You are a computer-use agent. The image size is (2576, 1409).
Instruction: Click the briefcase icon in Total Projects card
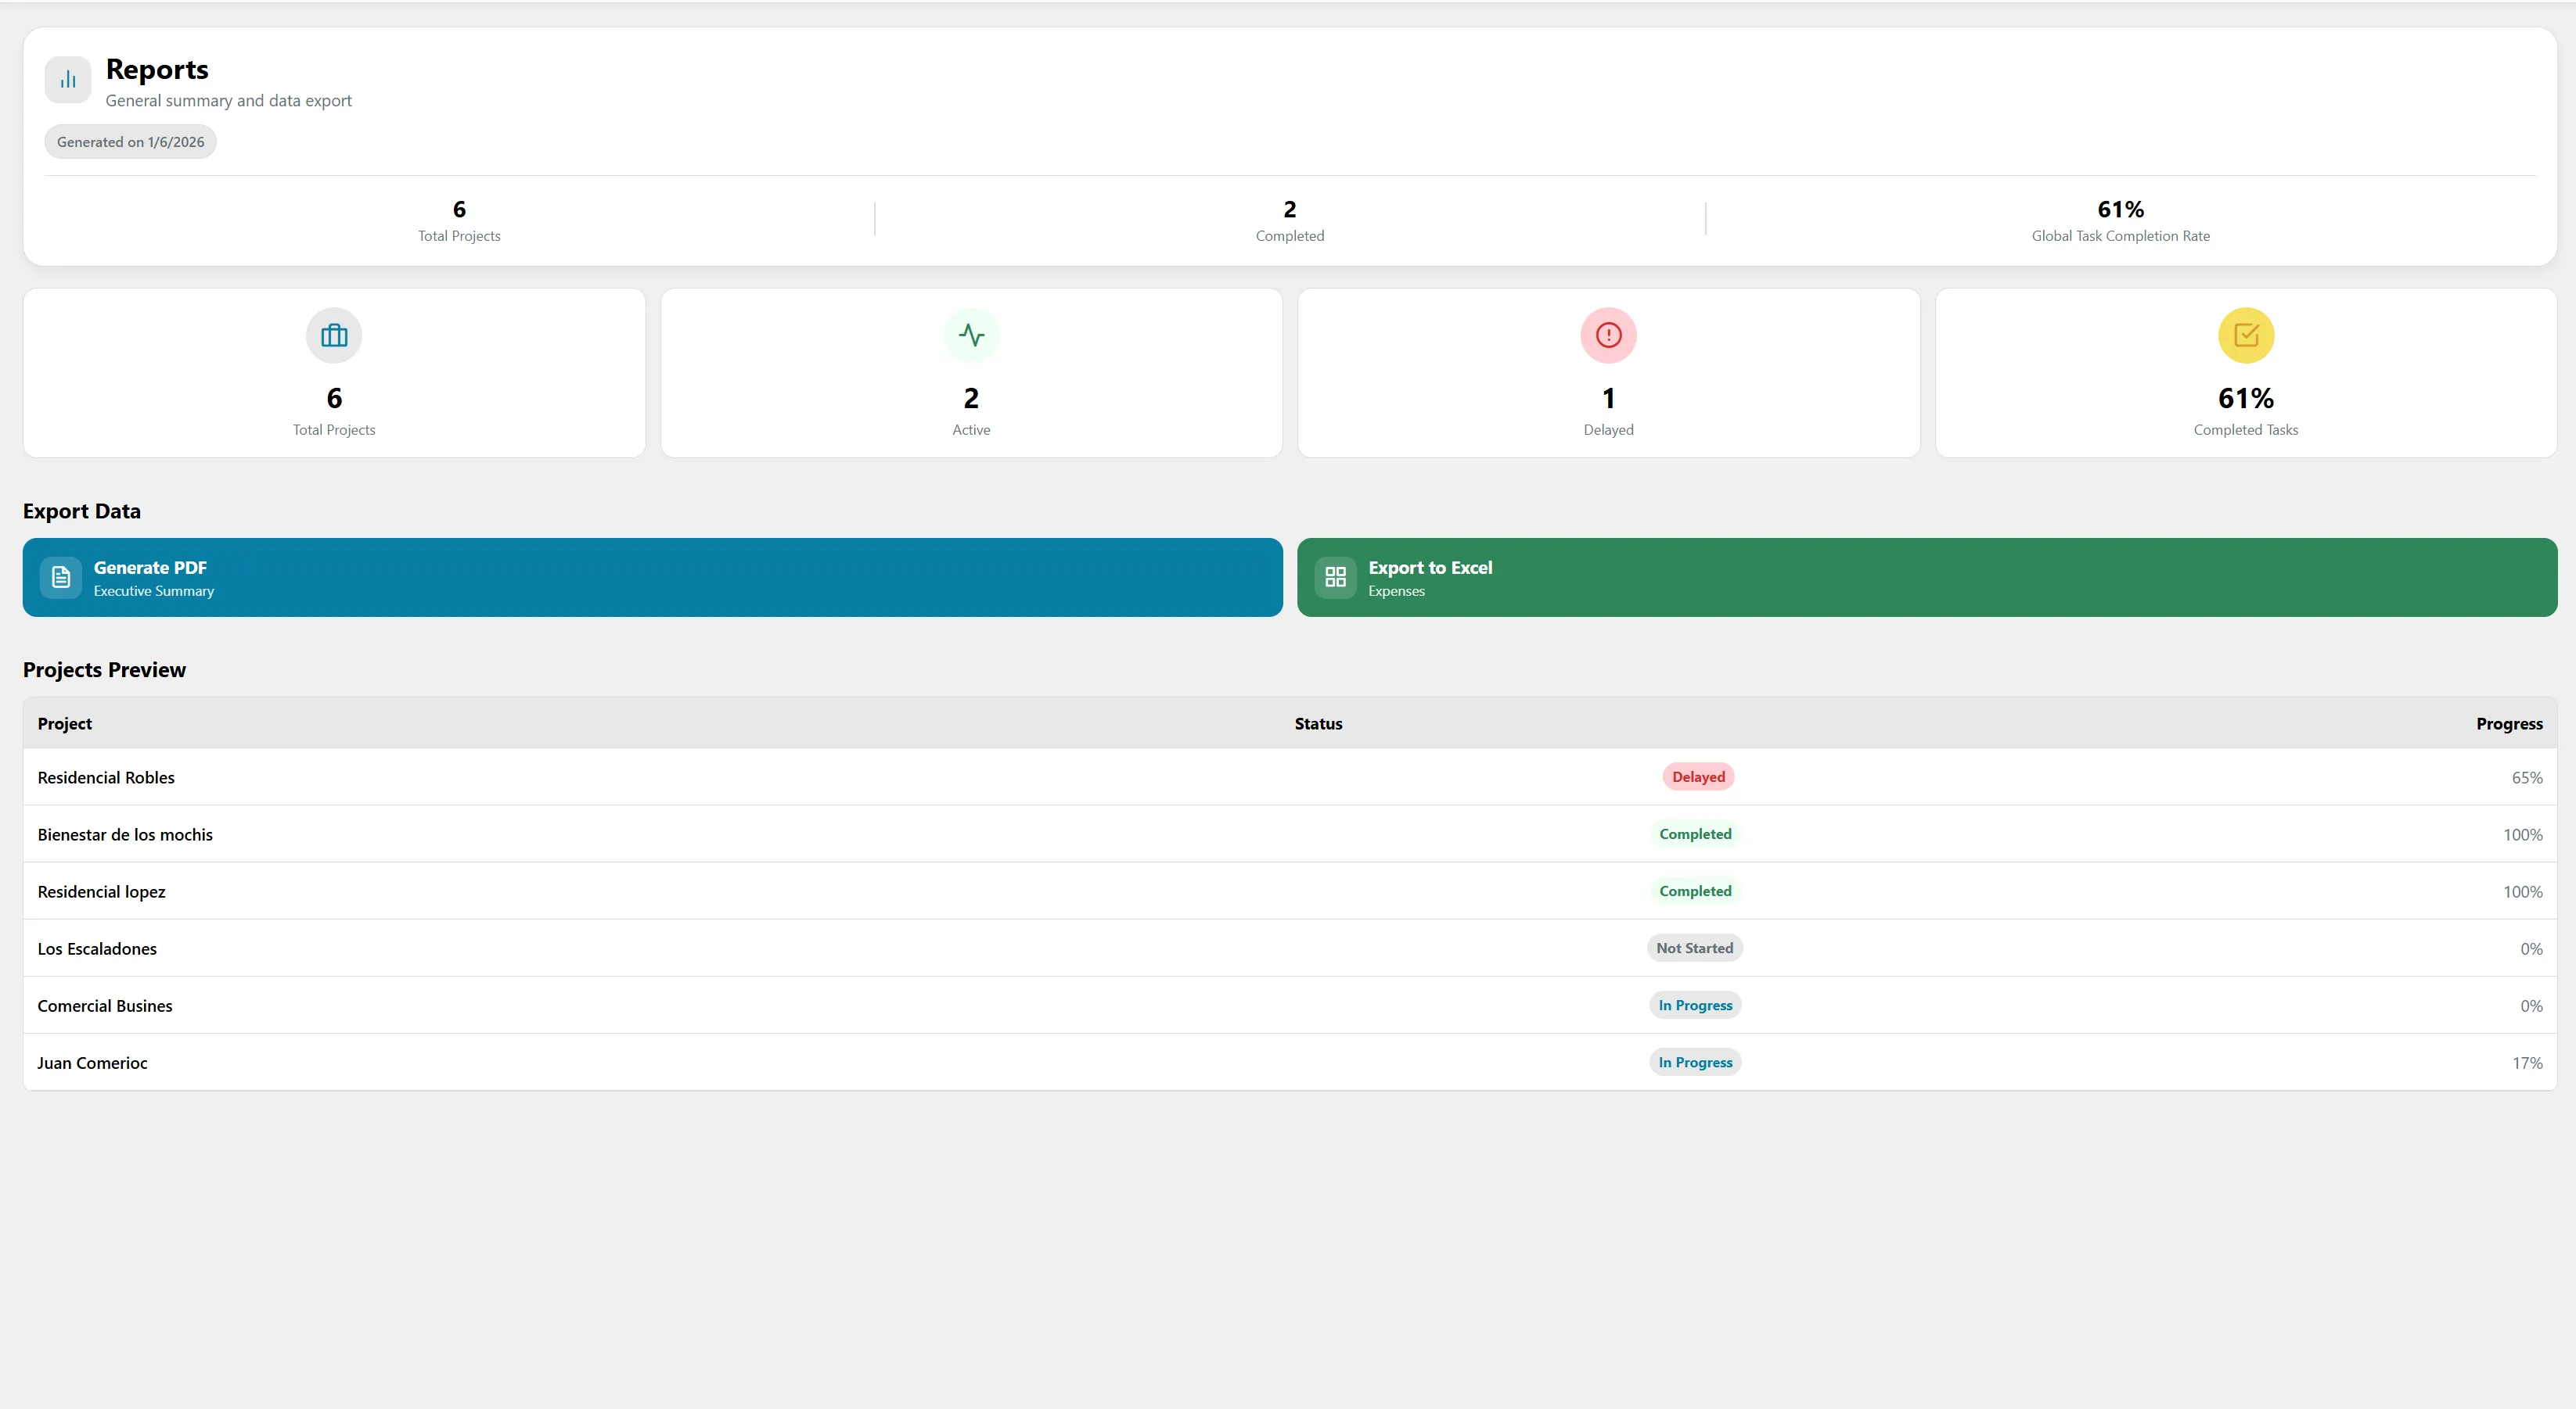[334, 335]
